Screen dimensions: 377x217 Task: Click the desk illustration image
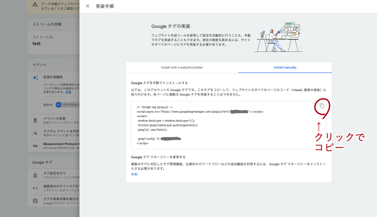pos(278,37)
